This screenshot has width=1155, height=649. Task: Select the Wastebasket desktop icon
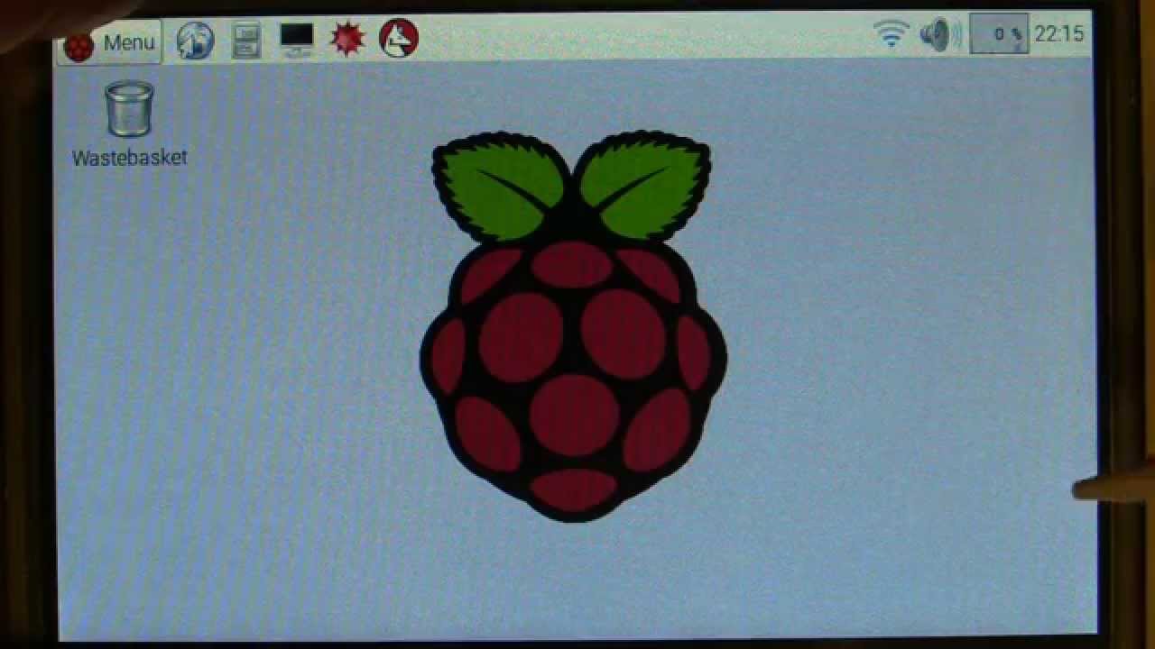[130, 124]
